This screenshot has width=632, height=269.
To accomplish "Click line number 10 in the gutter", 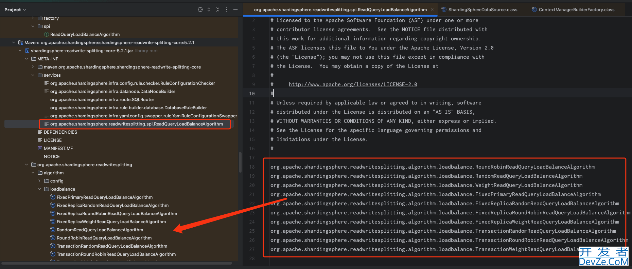I will point(252,94).
